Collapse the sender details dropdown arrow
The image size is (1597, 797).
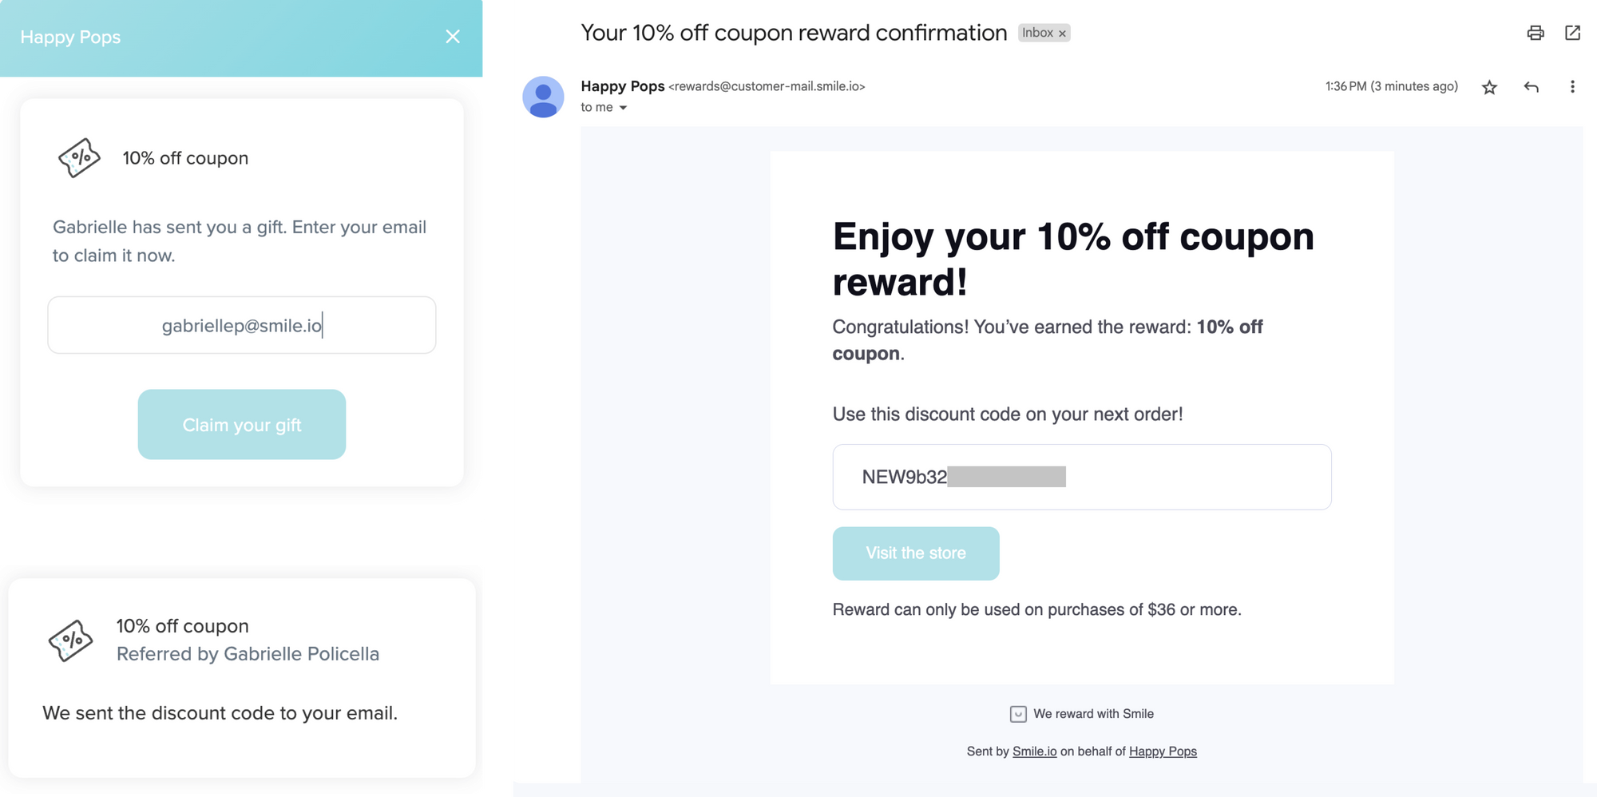pos(623,107)
